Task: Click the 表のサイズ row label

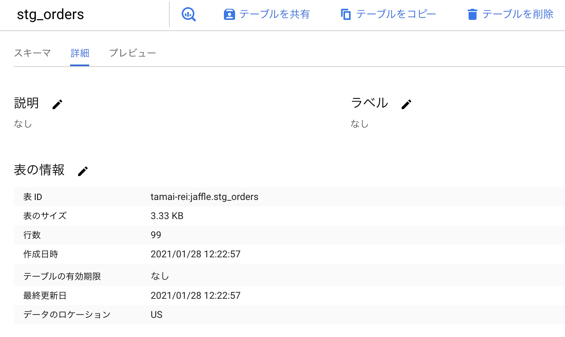Action: click(45, 216)
